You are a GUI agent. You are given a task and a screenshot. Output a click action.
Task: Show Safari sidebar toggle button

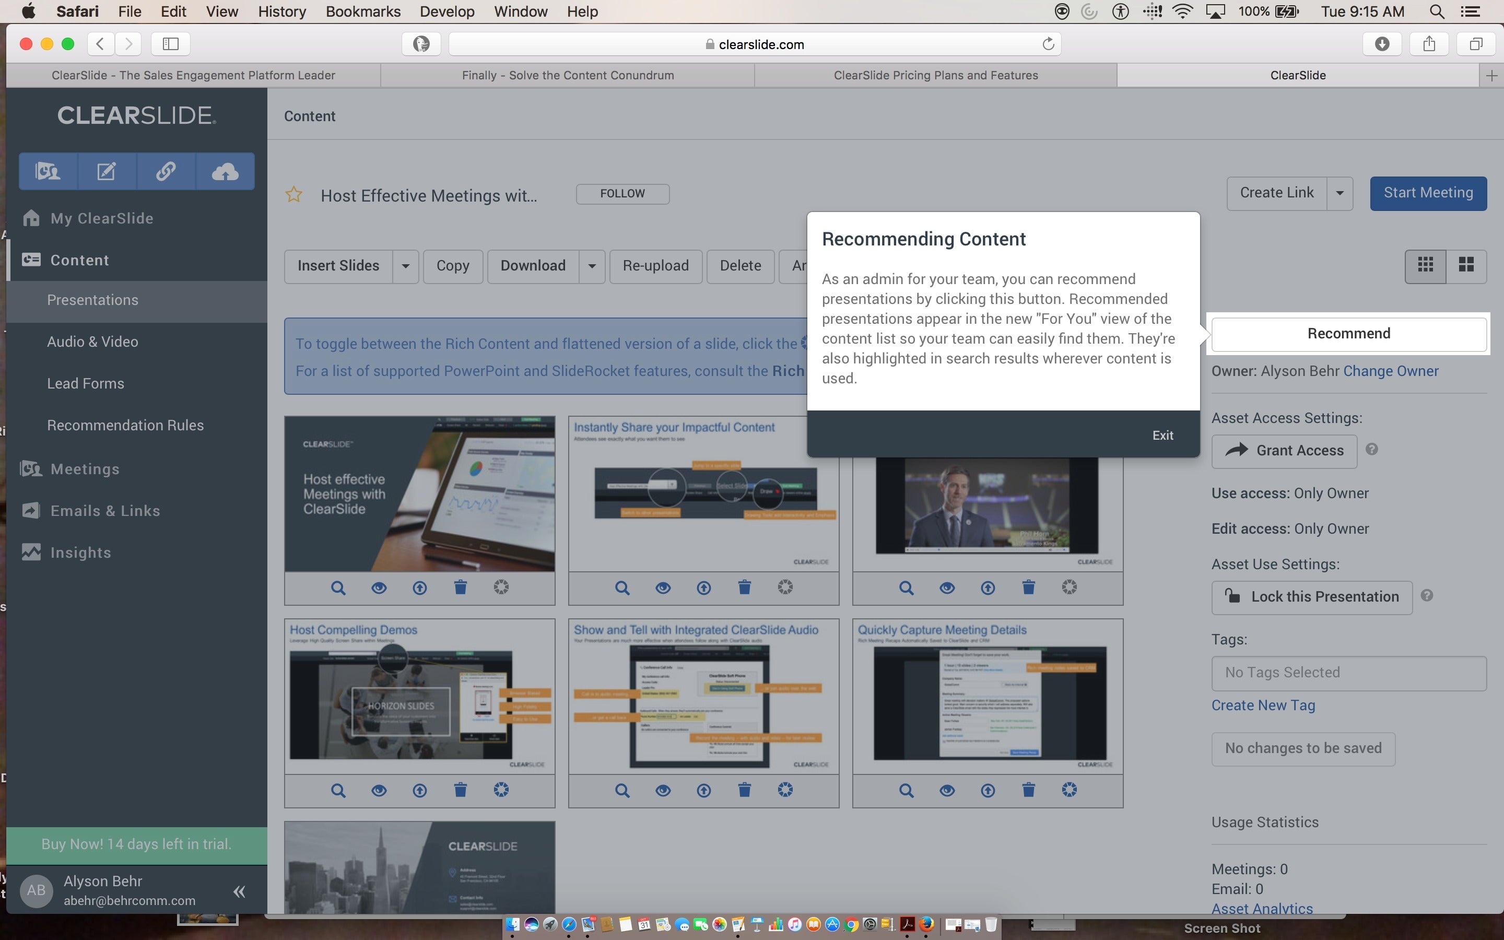170,44
